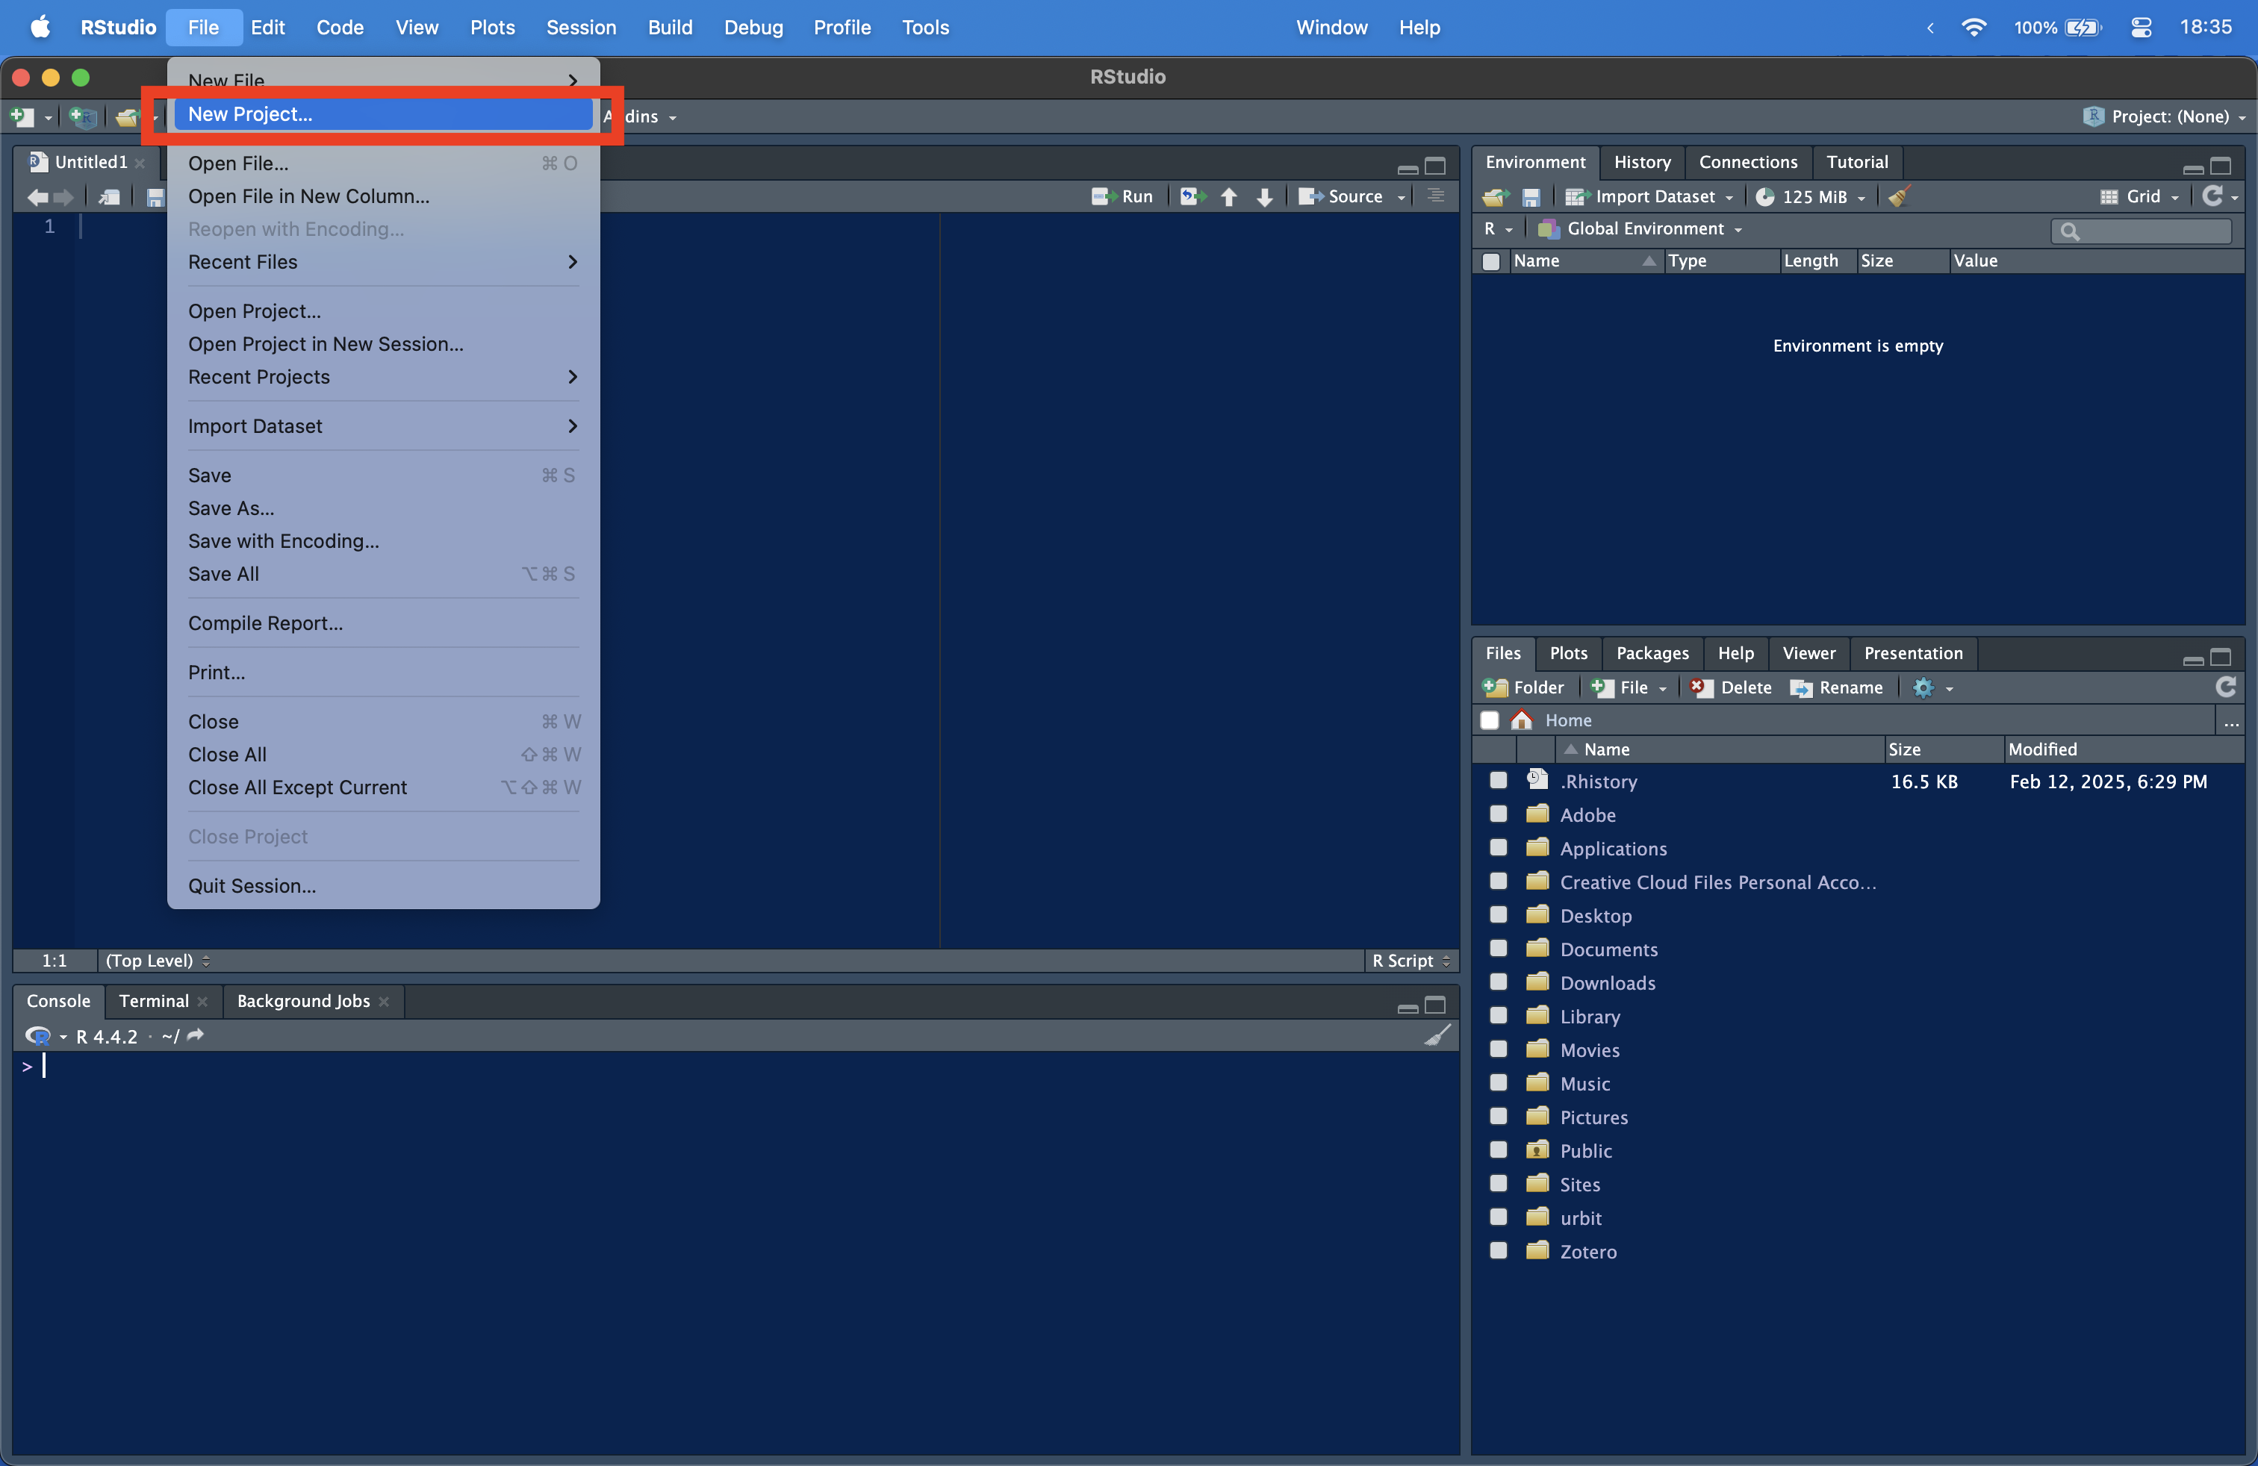Click the Source button in editor
Screen dimensions: 2258x1466
coord(1342,196)
